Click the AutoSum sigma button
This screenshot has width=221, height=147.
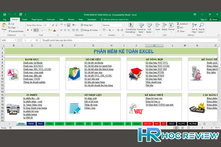pos(182,24)
